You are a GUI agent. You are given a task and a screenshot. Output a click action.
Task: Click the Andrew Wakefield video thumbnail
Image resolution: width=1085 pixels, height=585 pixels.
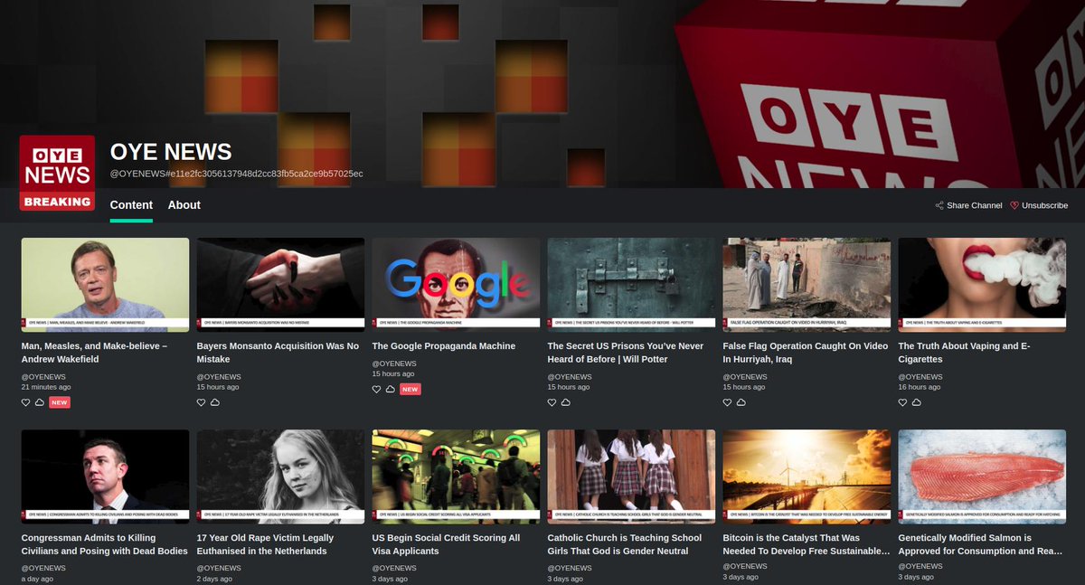(105, 285)
